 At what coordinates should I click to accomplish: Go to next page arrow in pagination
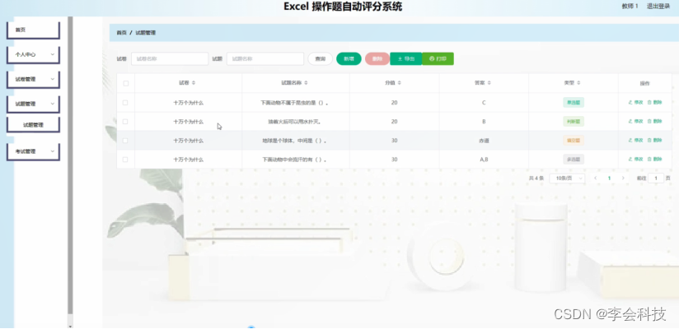(x=623, y=178)
